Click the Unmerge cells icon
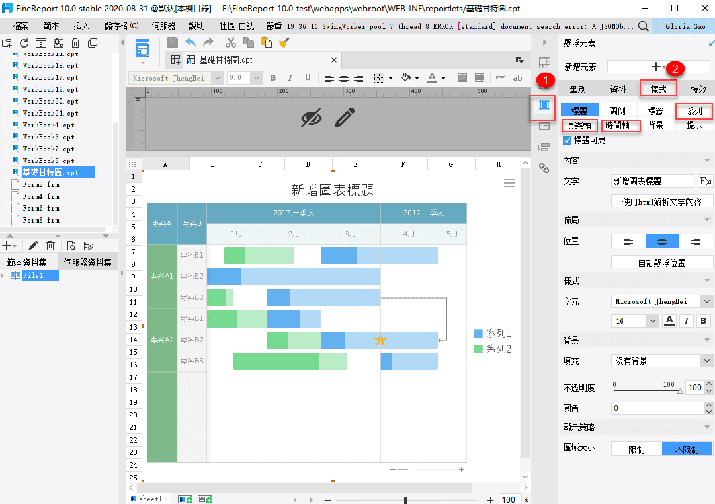The width and height of the screenshot is (715, 504). (x=480, y=78)
